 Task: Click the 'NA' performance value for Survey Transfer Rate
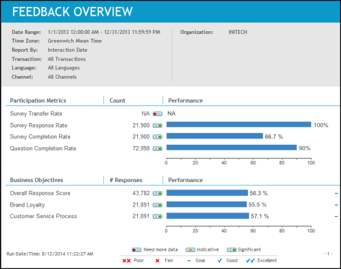tap(171, 113)
